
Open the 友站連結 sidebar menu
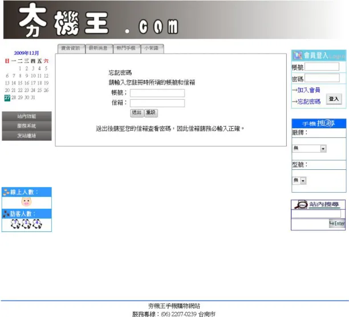tap(27, 136)
